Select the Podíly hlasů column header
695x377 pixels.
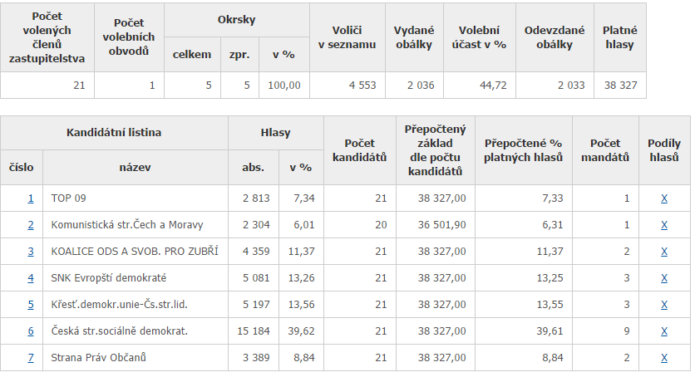coord(664,150)
